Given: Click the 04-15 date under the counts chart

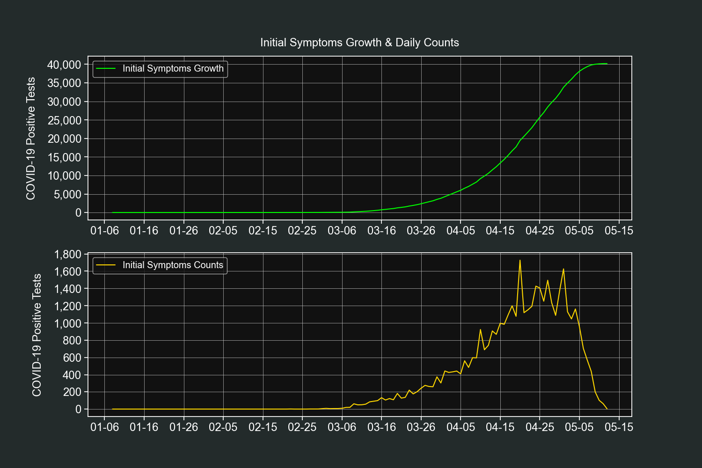Looking at the screenshot, I should (x=500, y=427).
